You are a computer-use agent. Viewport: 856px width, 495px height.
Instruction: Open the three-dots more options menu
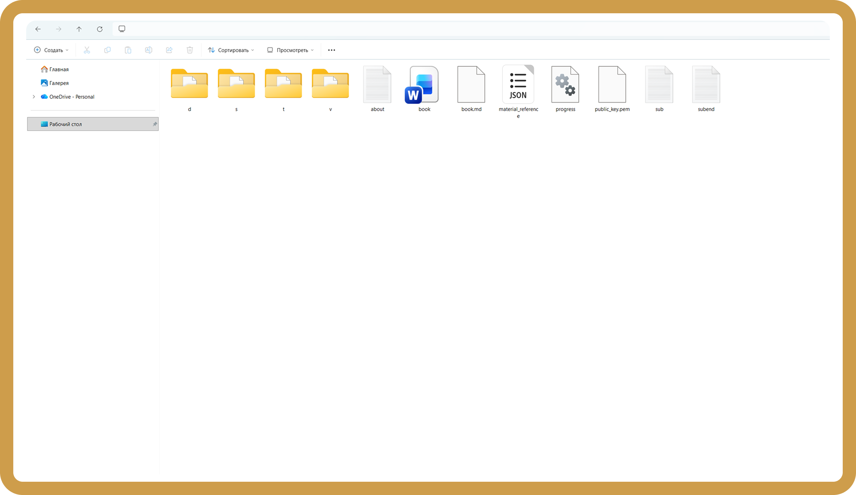pyautogui.click(x=332, y=50)
